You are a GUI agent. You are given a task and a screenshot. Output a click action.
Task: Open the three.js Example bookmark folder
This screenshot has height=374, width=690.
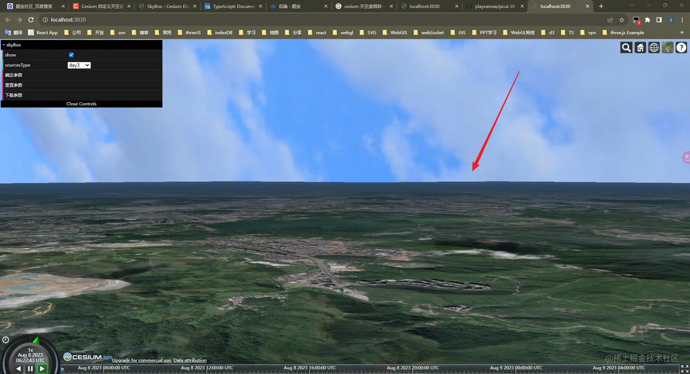pyautogui.click(x=623, y=32)
